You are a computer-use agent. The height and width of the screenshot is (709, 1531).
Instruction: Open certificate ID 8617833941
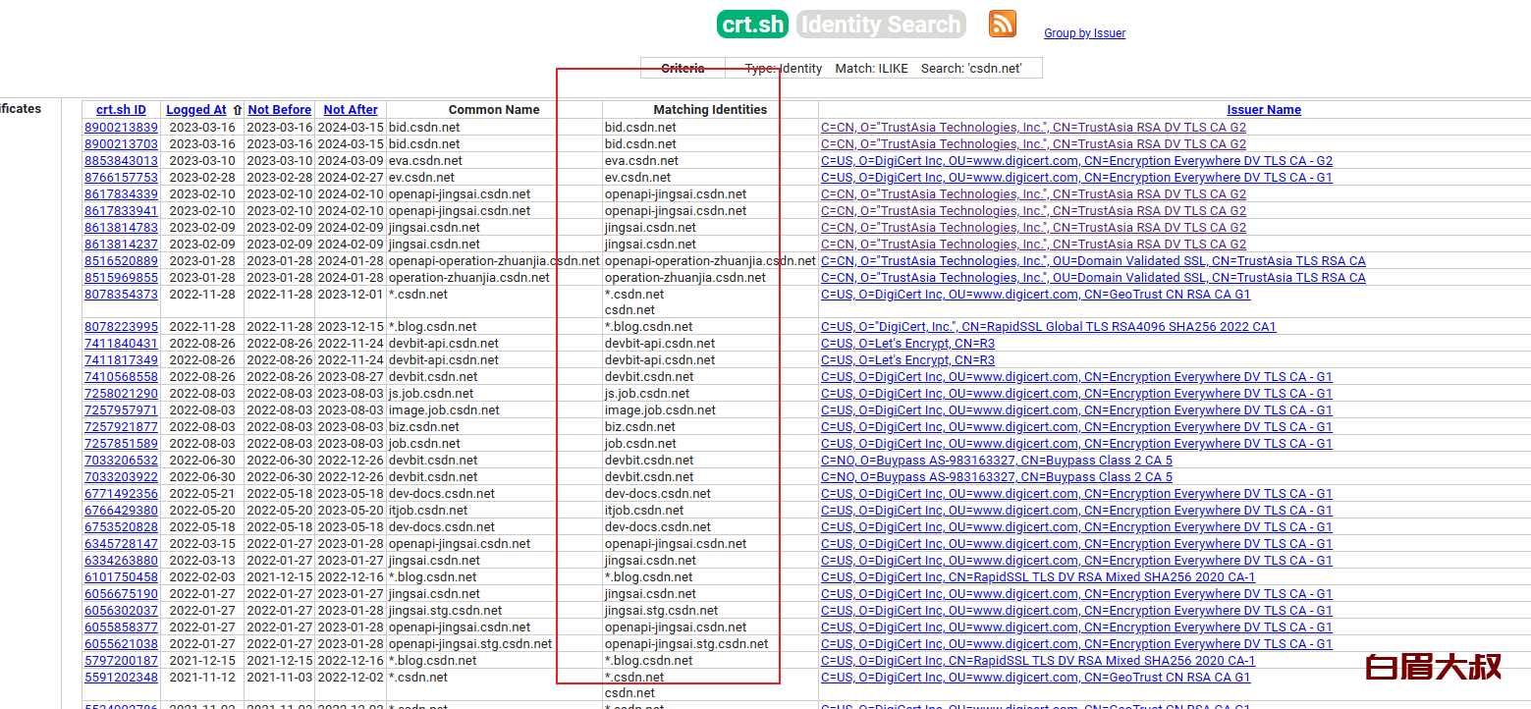pos(121,211)
